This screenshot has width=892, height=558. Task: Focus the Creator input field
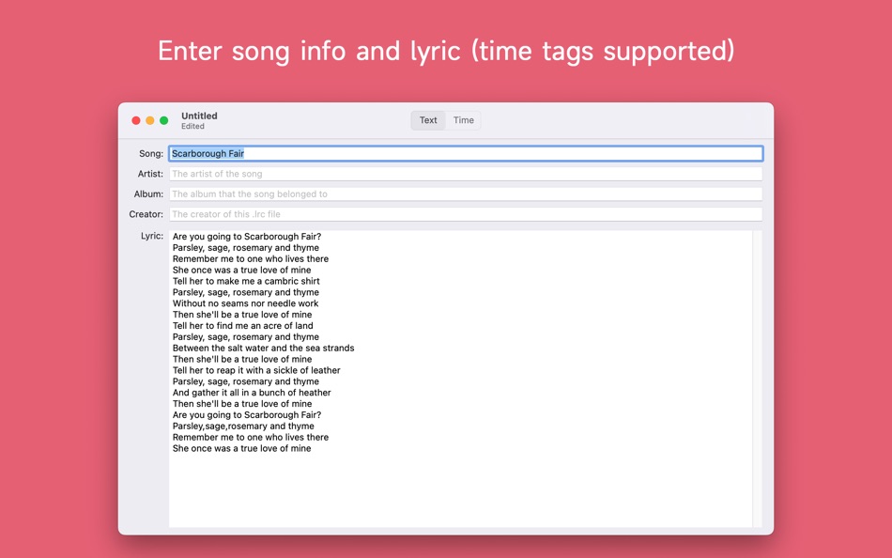tap(466, 214)
